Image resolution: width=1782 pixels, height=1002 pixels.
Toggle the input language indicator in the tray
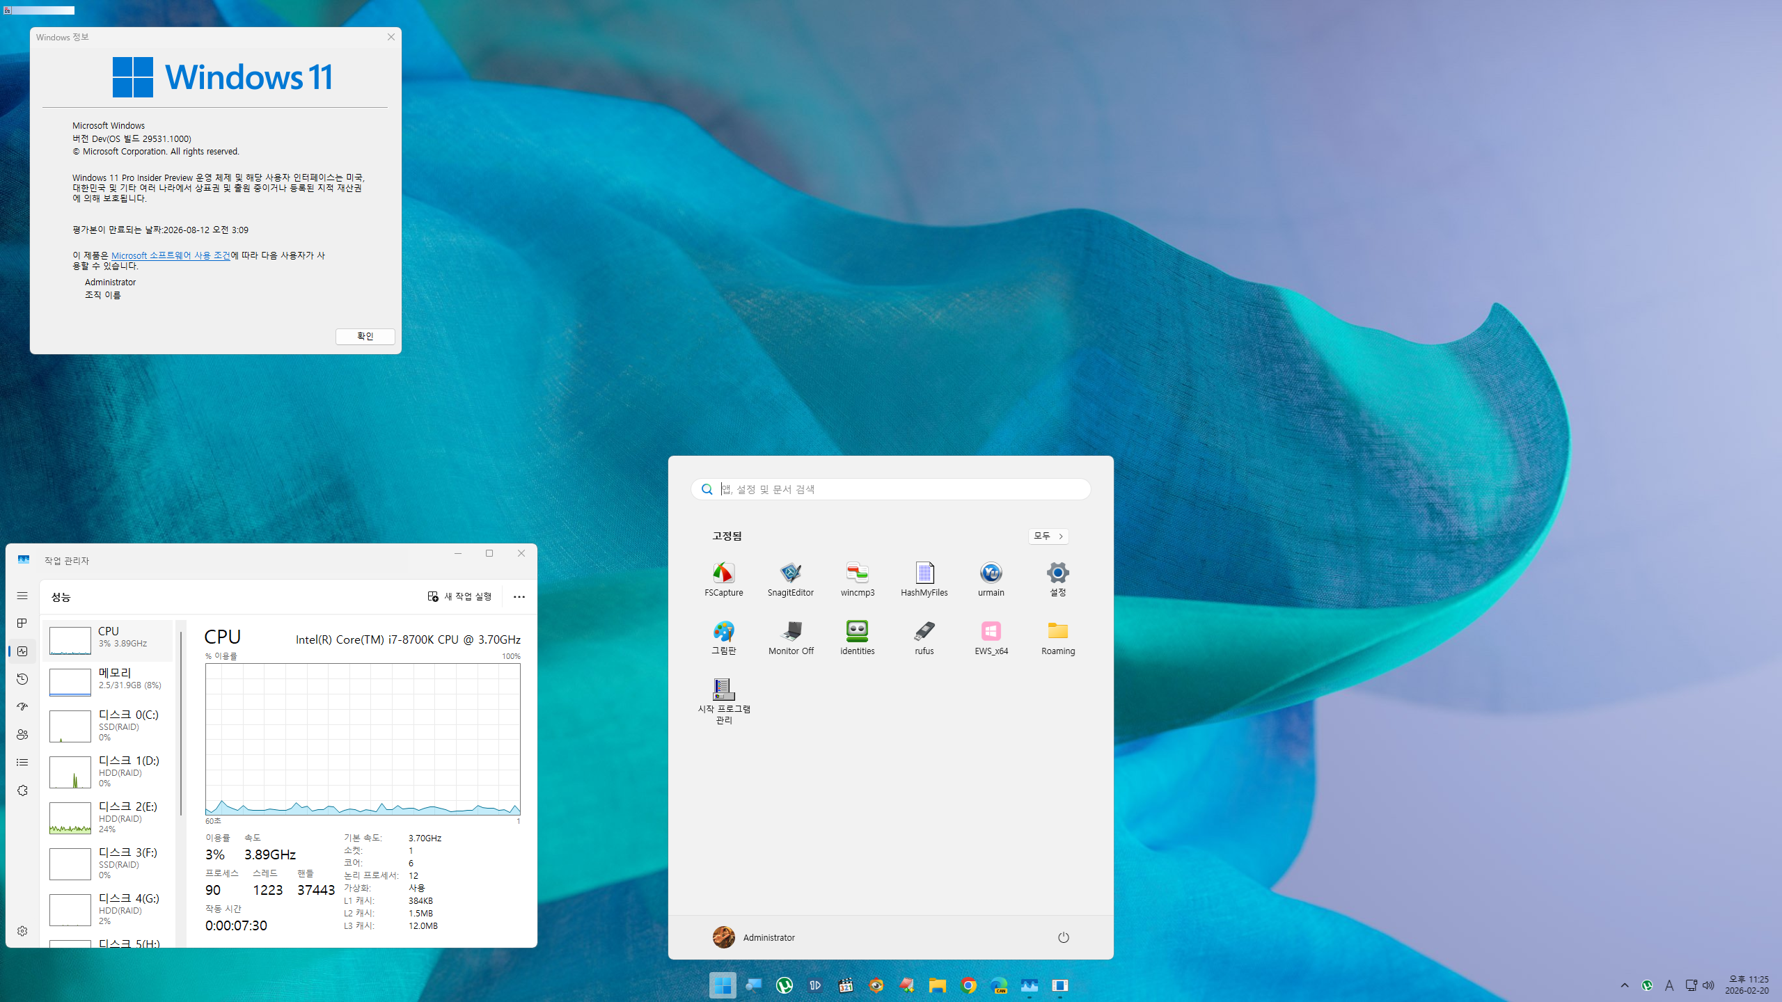pyautogui.click(x=1669, y=985)
